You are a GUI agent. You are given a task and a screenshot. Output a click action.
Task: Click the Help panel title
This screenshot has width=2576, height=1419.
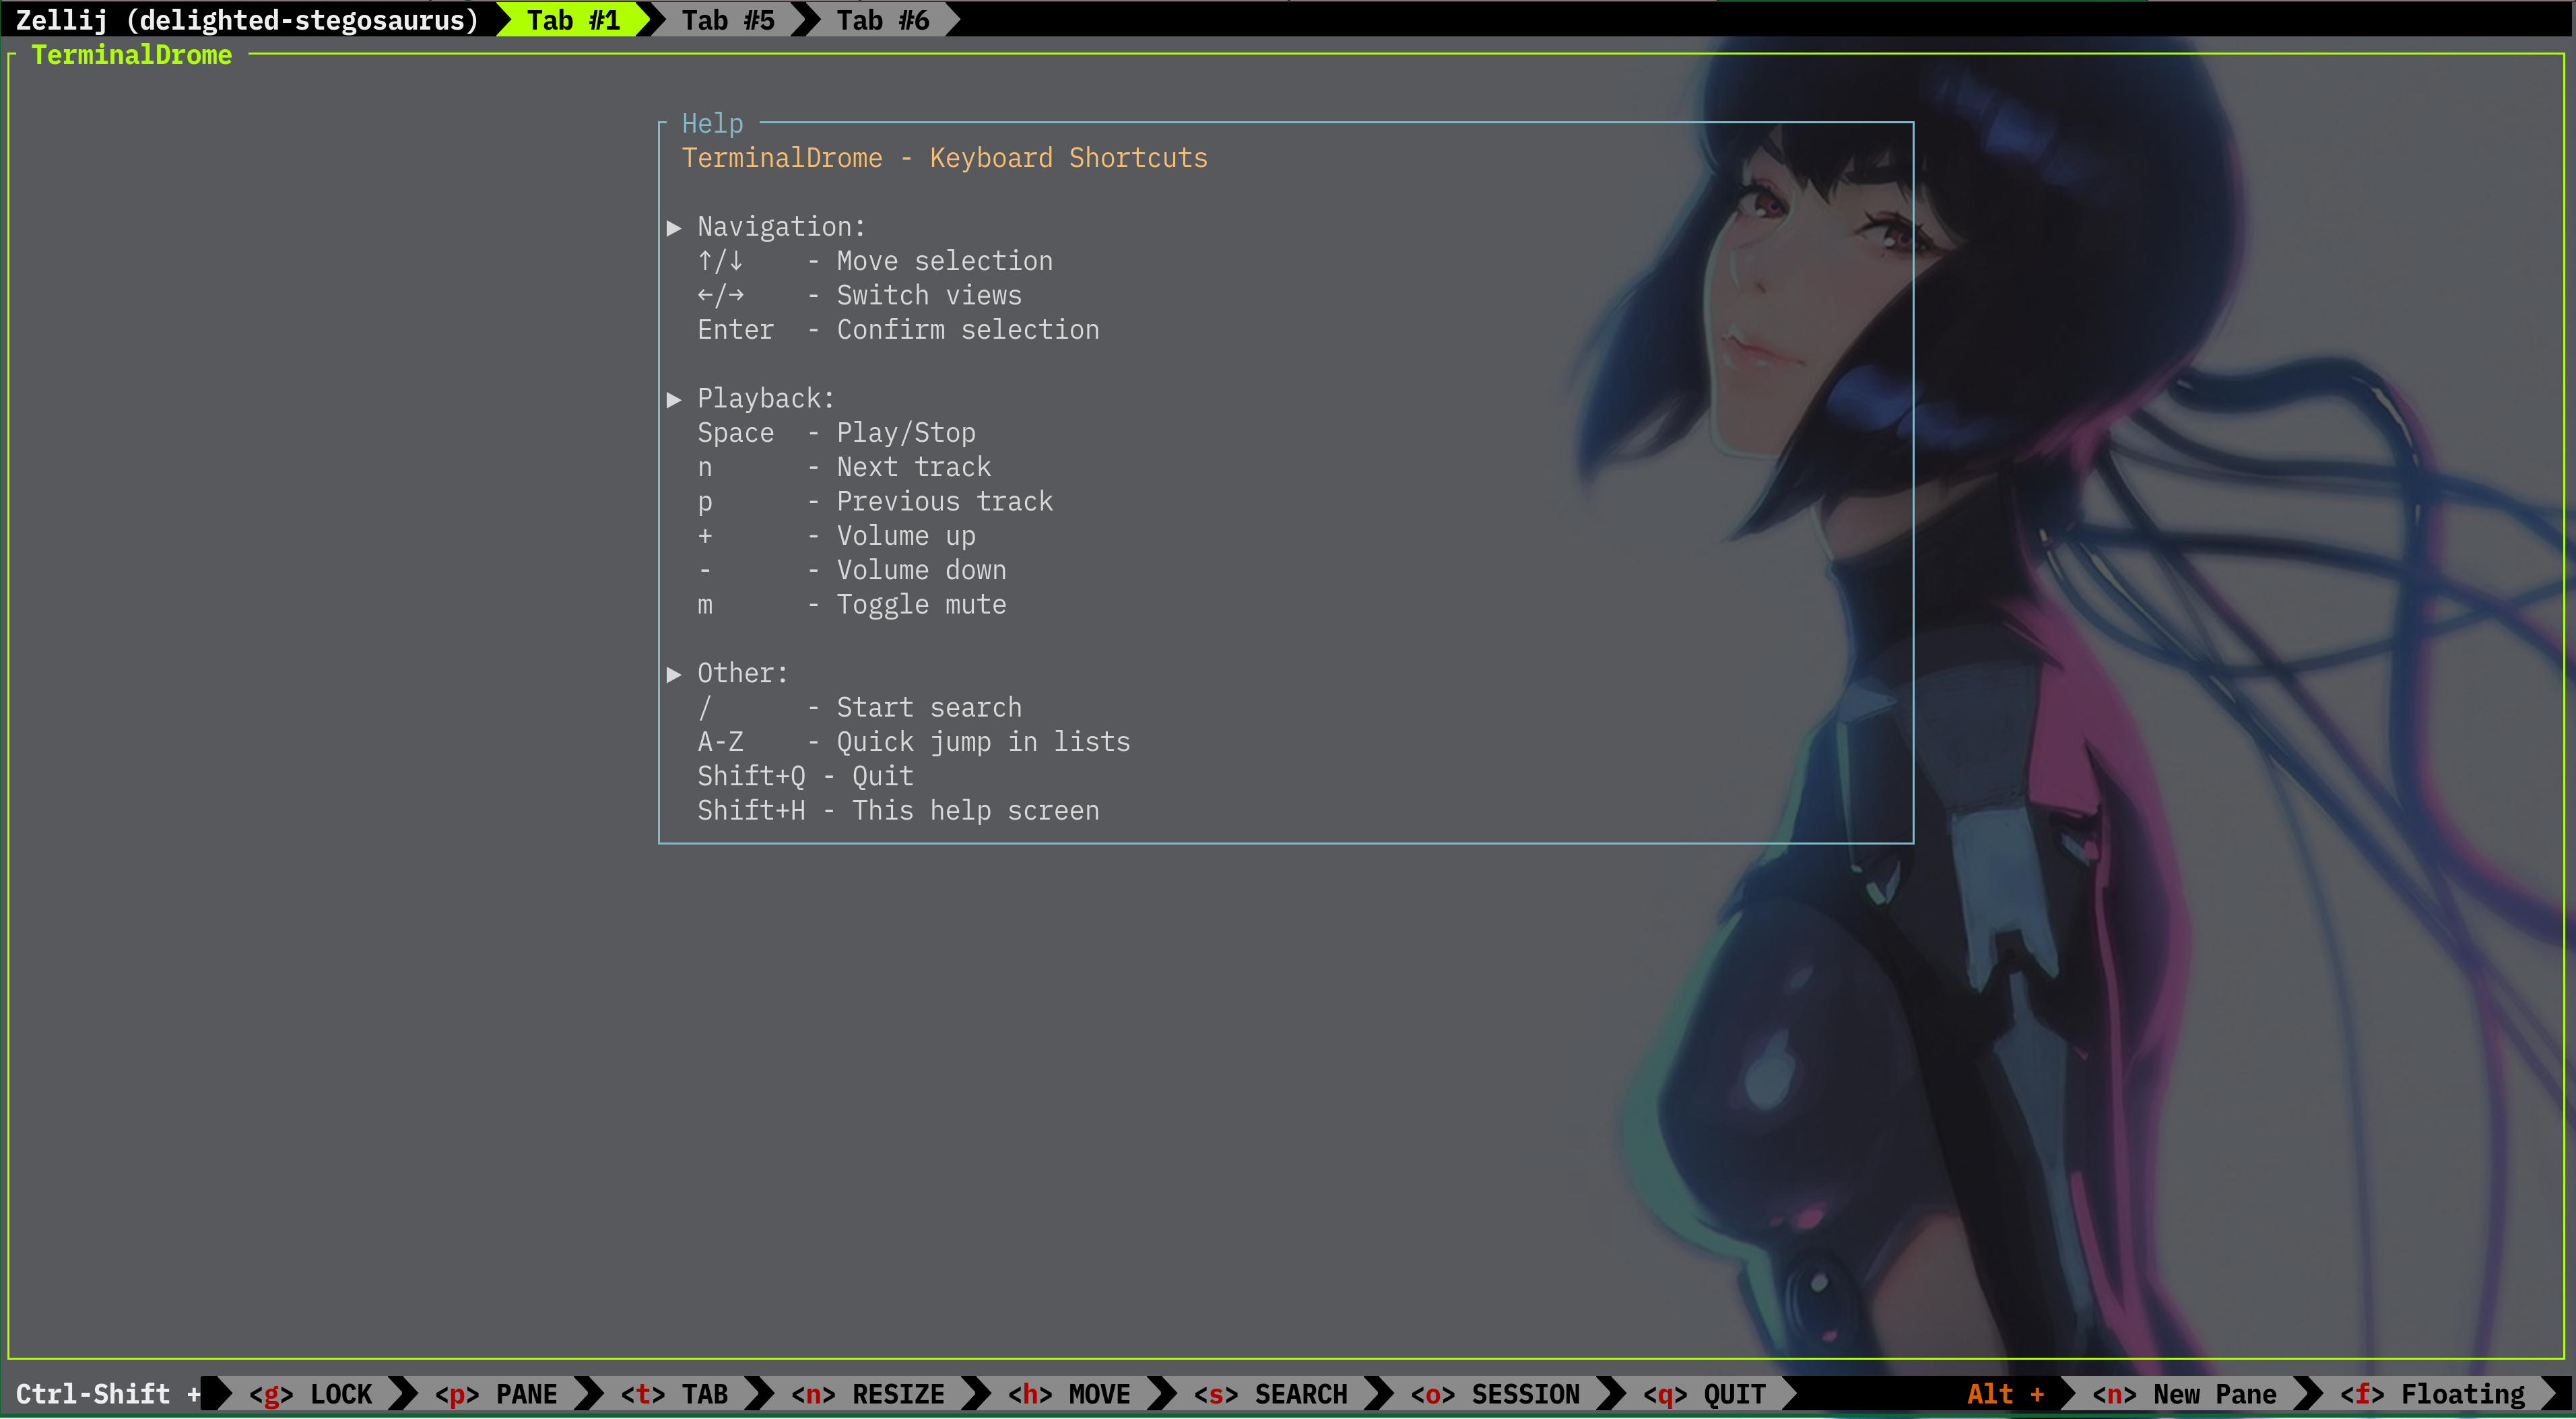712,124
